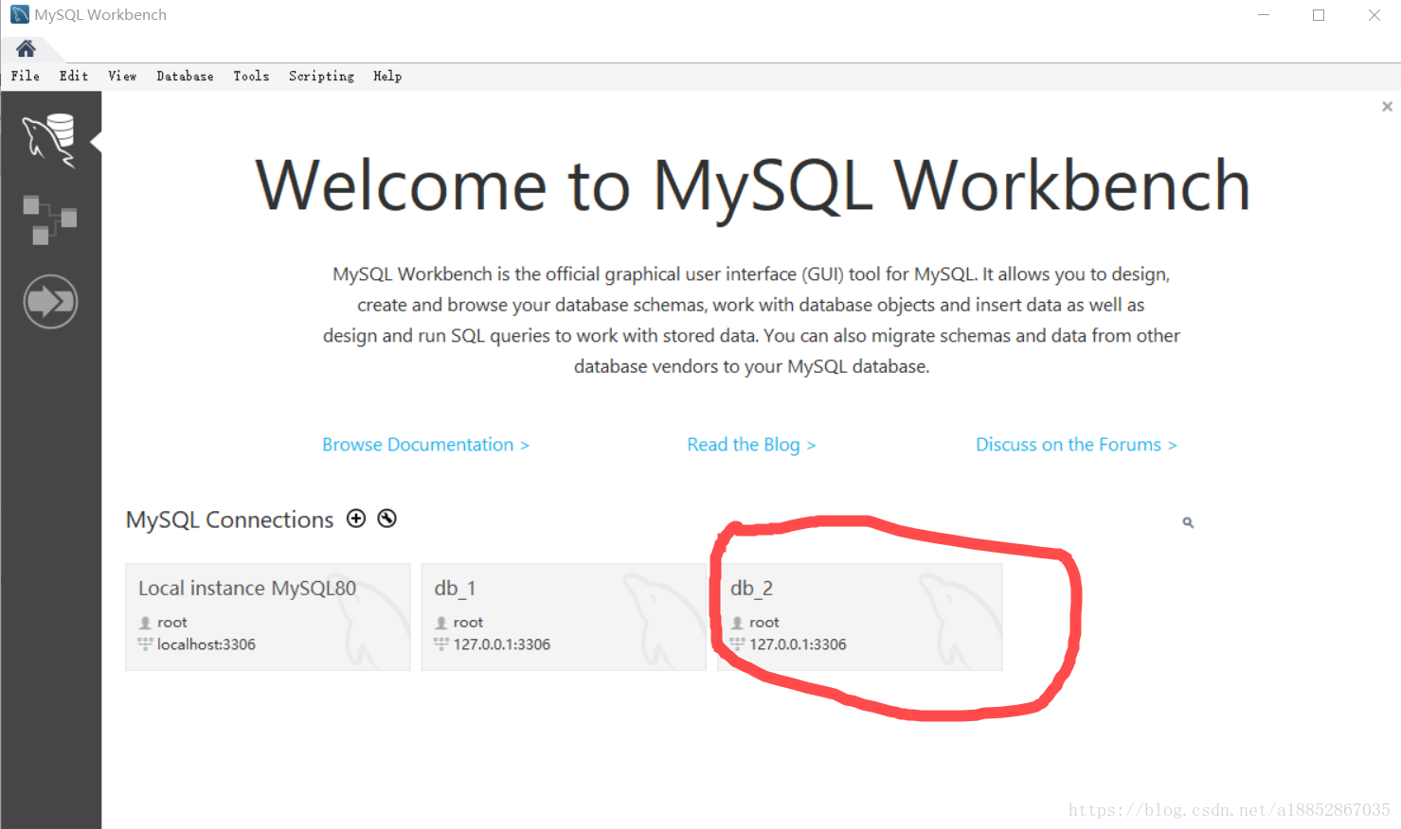Screen dimensions: 1401x829
Task: Open the db_2 connection tile
Action: coord(860,617)
